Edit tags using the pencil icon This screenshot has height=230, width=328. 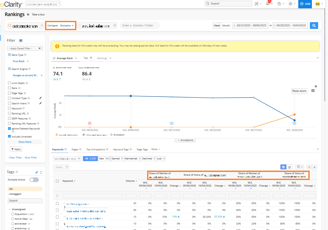point(37,172)
